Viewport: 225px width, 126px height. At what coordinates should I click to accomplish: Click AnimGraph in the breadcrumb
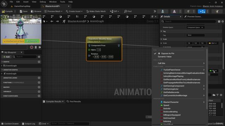point(97,21)
